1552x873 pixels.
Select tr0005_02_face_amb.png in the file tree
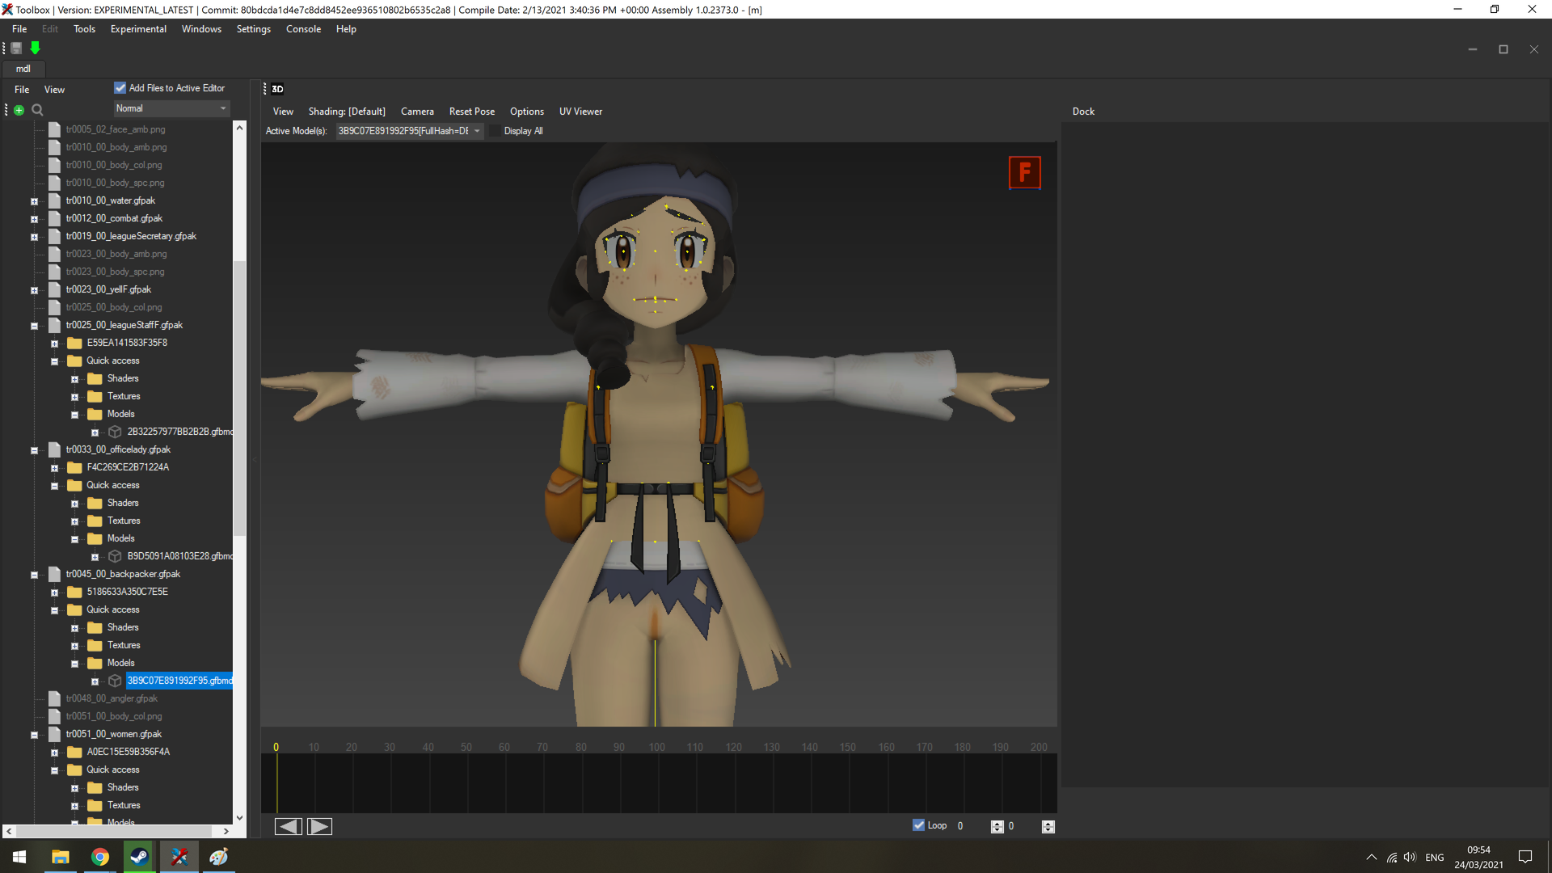point(116,129)
